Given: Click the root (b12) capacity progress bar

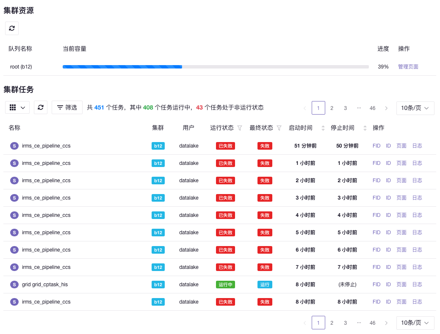Looking at the screenshot, I should click(215, 67).
